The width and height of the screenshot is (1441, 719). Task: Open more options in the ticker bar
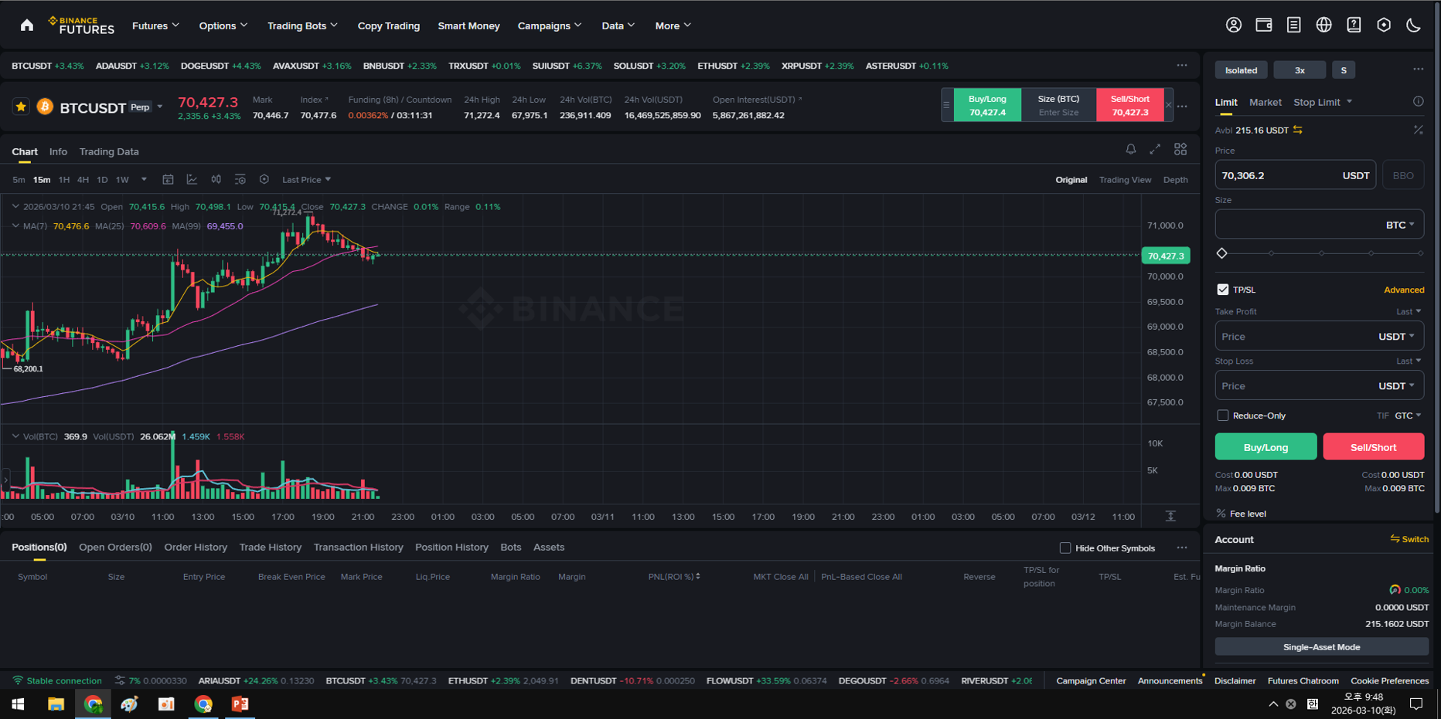tap(1182, 66)
